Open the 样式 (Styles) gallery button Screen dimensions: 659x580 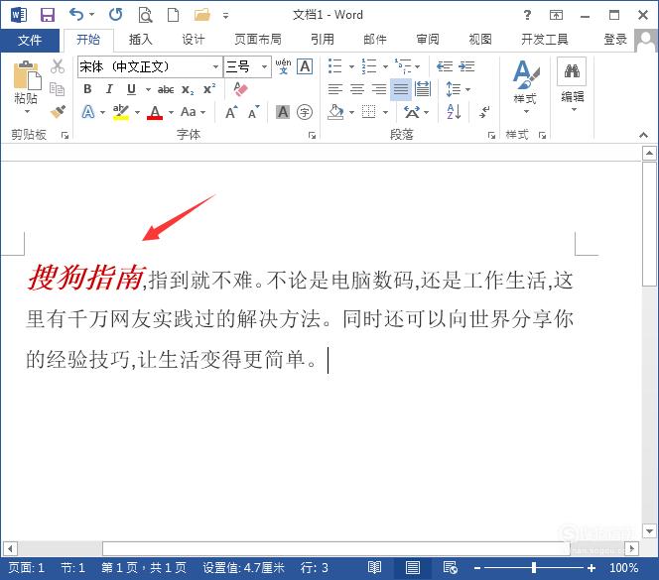pyautogui.click(x=525, y=87)
